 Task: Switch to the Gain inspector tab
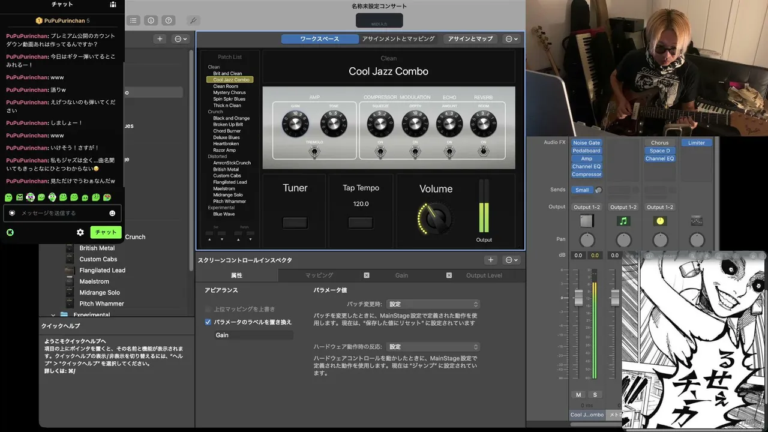tap(401, 275)
